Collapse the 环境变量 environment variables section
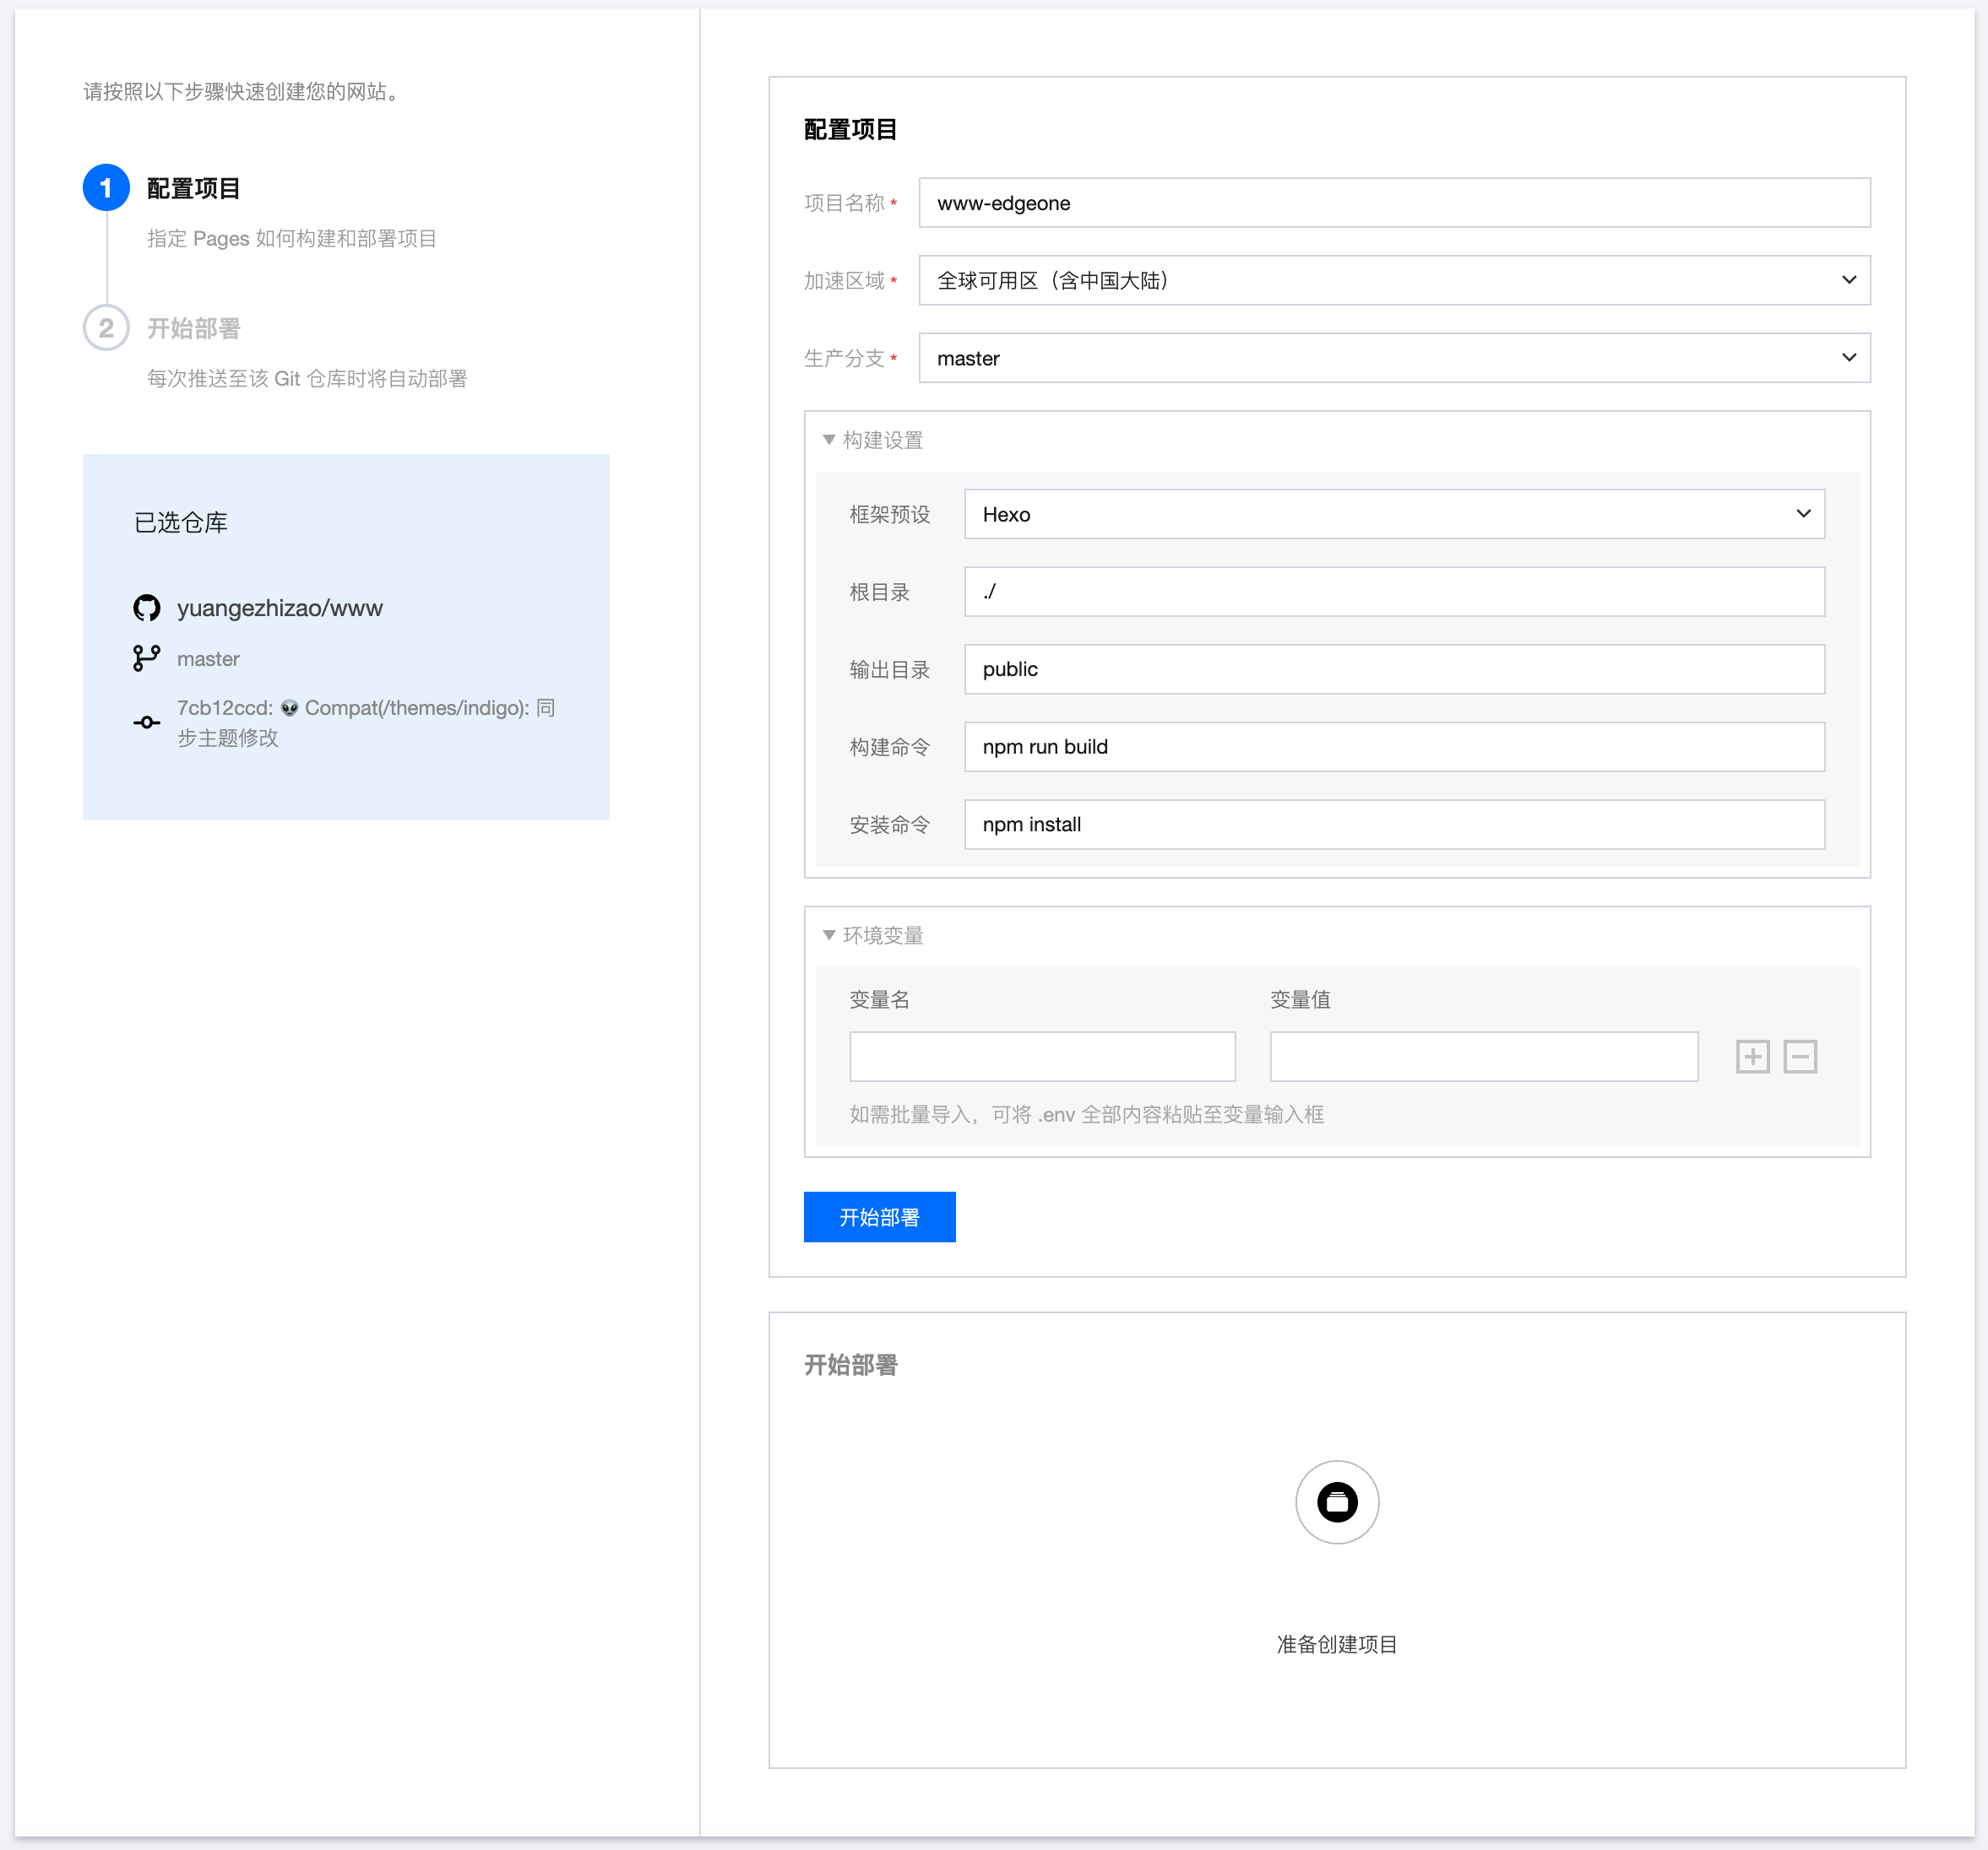Image resolution: width=1988 pixels, height=1850 pixels. click(x=829, y=934)
